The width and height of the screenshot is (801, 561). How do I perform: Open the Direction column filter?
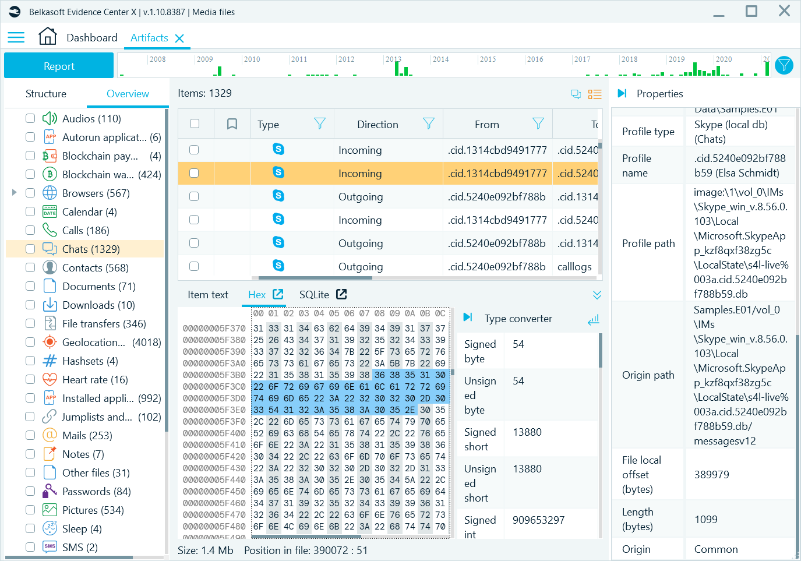click(429, 124)
